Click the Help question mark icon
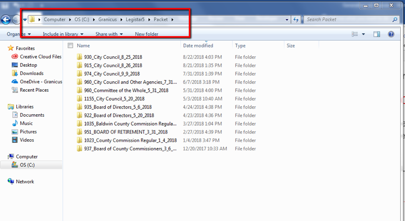Image resolution: width=405 pixels, height=221 pixels. click(391, 34)
